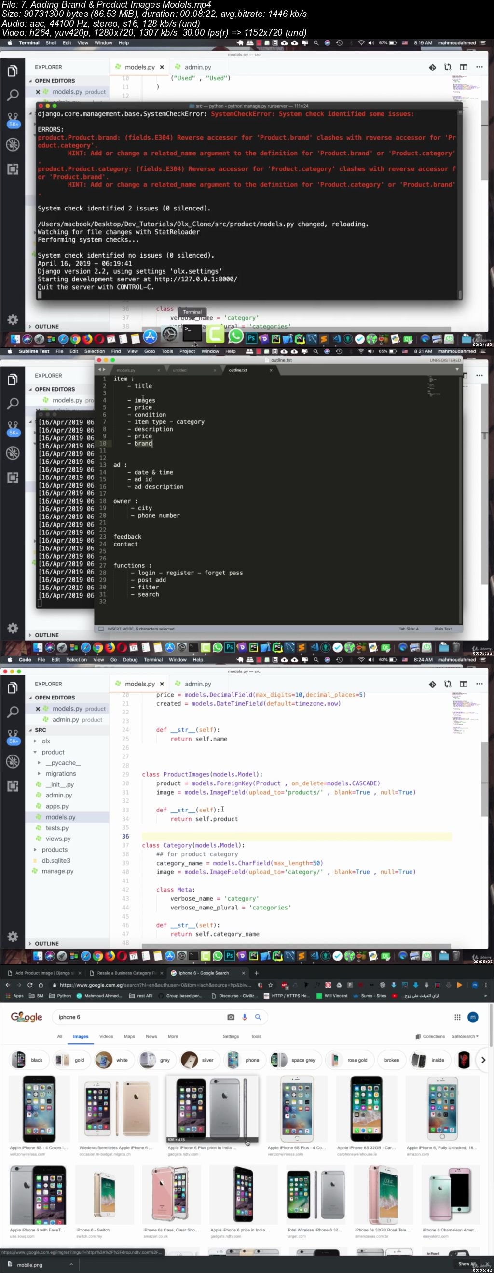Click Search by image camera icon on Google

point(231,1017)
